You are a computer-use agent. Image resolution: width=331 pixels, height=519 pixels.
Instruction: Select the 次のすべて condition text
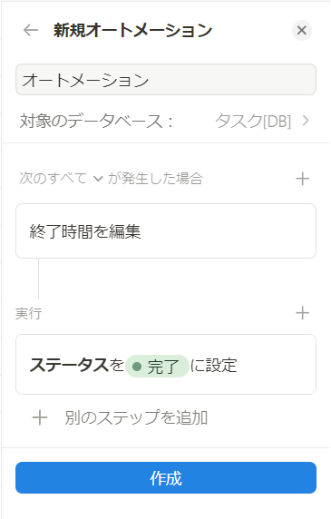(54, 178)
